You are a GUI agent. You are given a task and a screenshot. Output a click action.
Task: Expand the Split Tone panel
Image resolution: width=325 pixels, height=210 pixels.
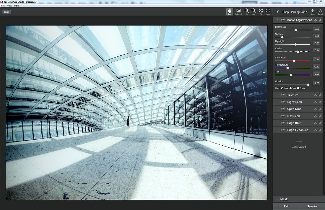[277, 109]
